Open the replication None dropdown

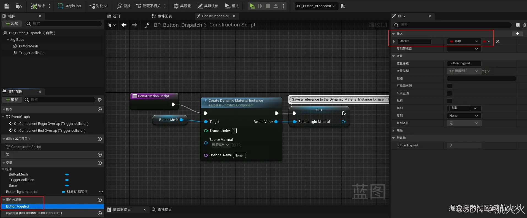pyautogui.click(x=464, y=116)
